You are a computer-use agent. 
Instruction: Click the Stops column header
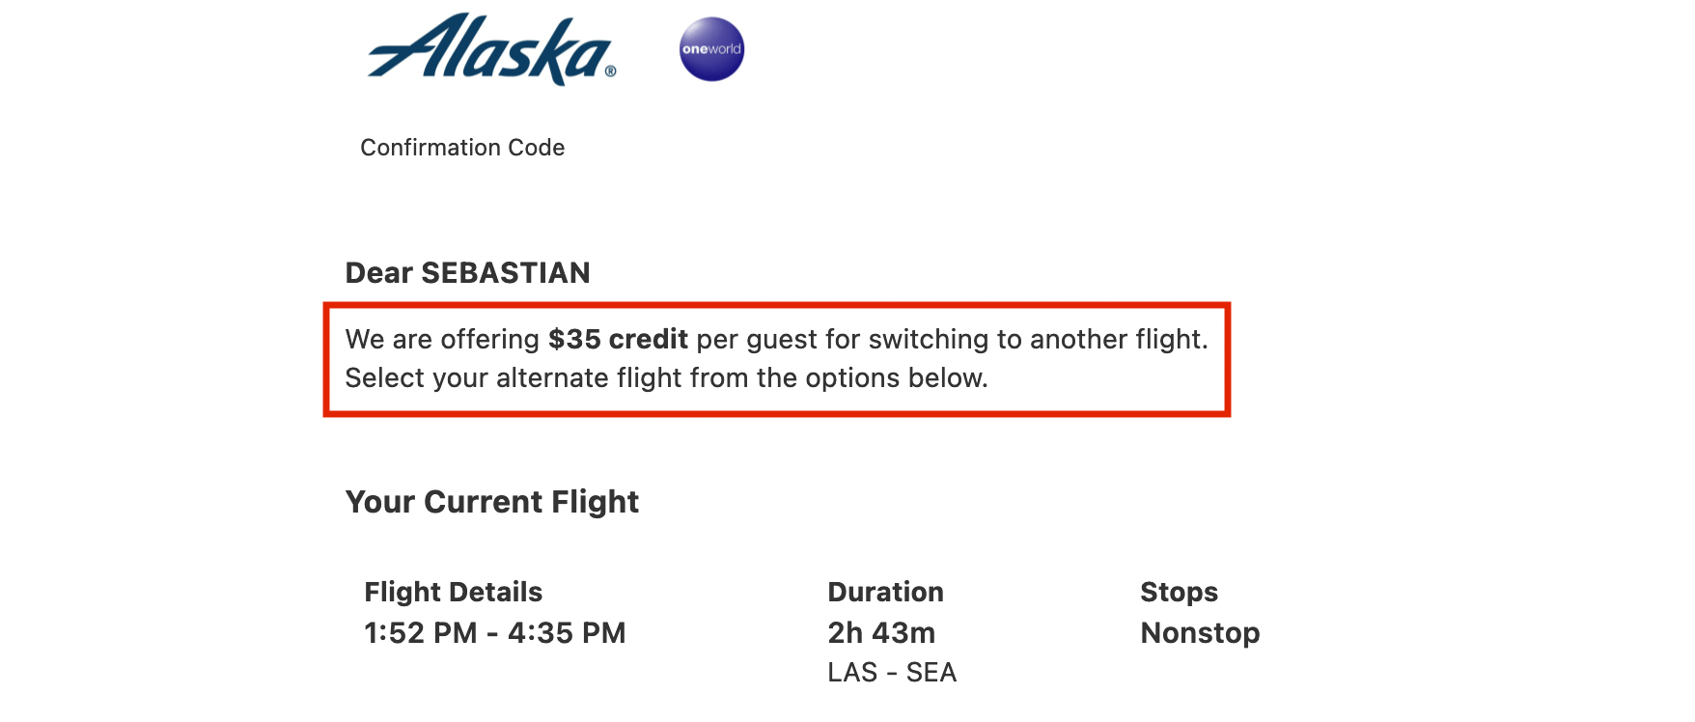[1179, 592]
